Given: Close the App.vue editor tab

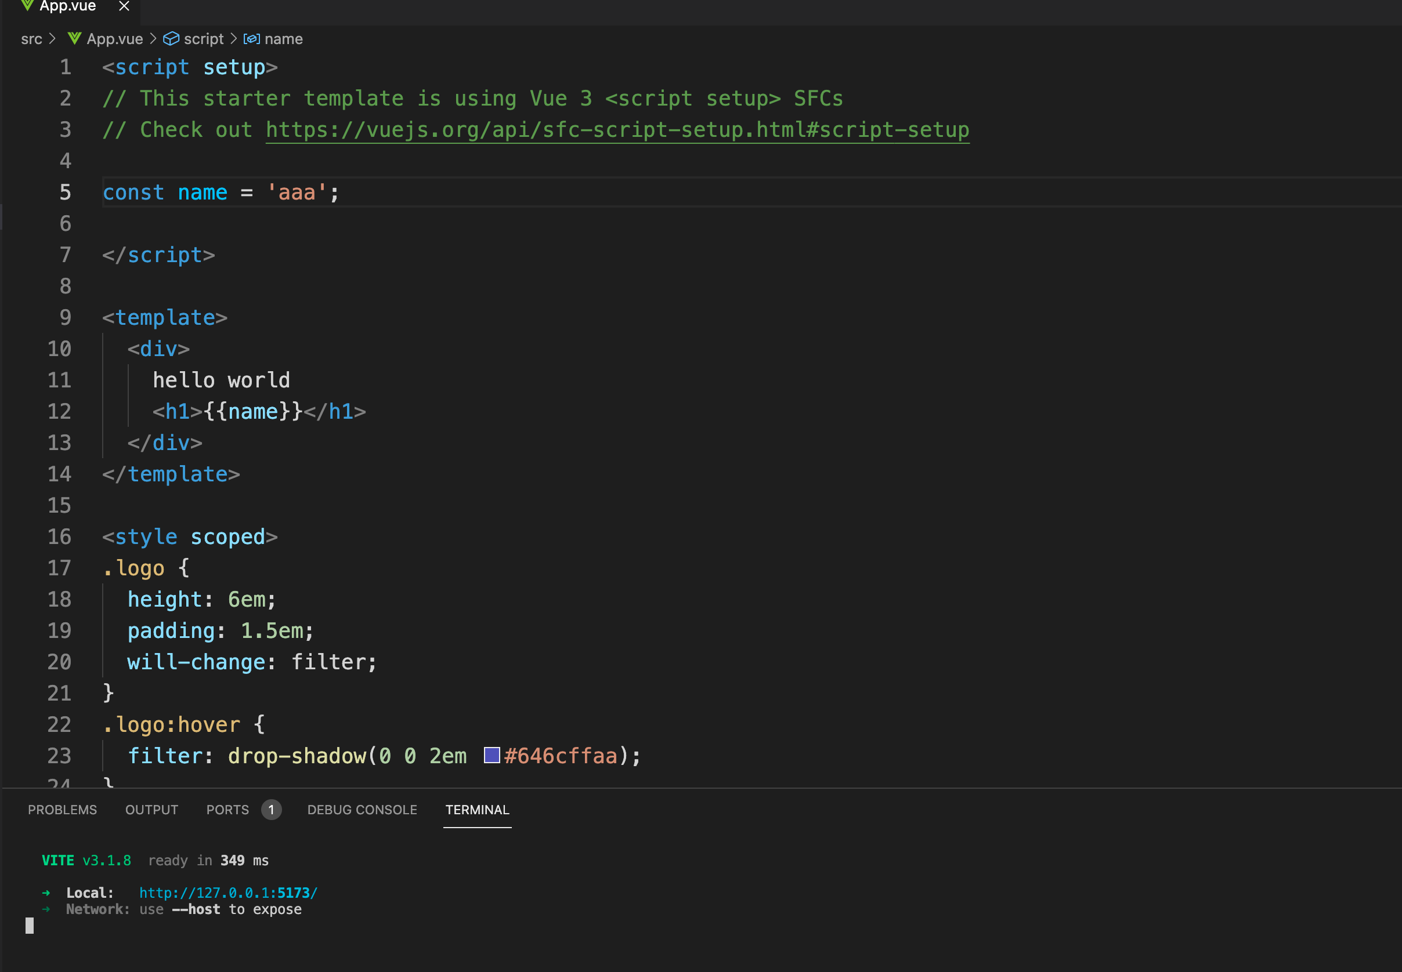Looking at the screenshot, I should point(124,6).
